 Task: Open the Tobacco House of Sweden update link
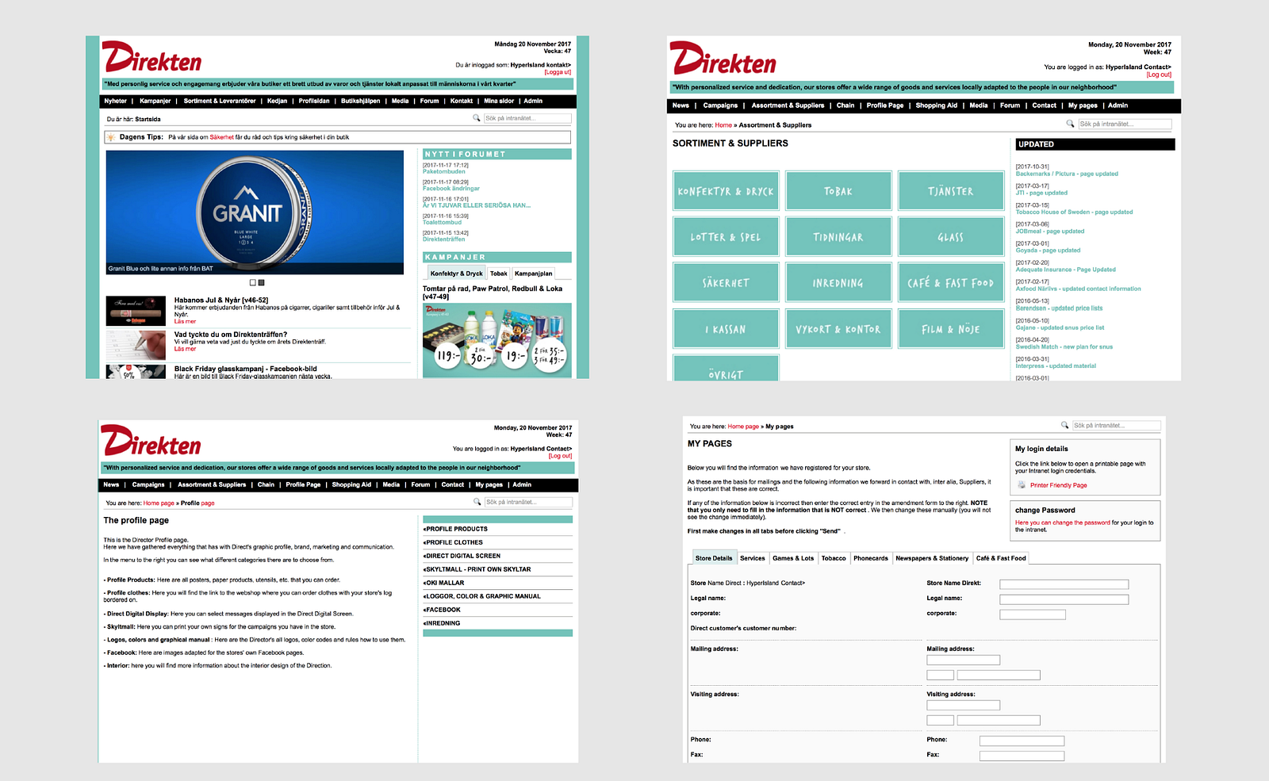(1074, 212)
